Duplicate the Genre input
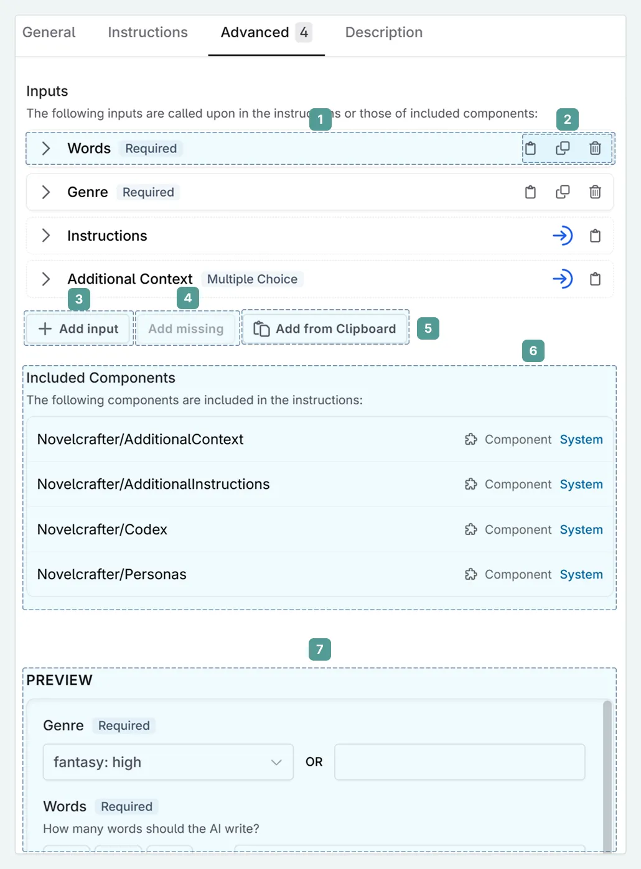641x869 pixels. 563,192
